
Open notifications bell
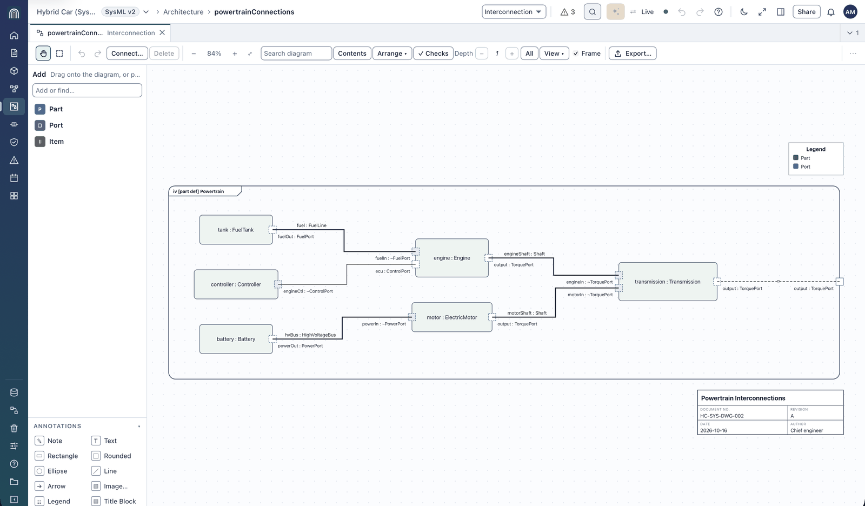click(x=831, y=12)
